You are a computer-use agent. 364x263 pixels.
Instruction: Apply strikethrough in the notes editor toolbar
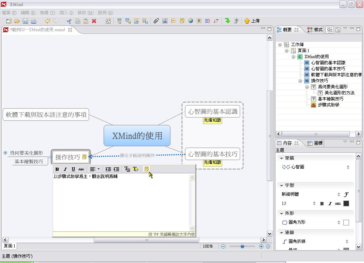(81, 169)
